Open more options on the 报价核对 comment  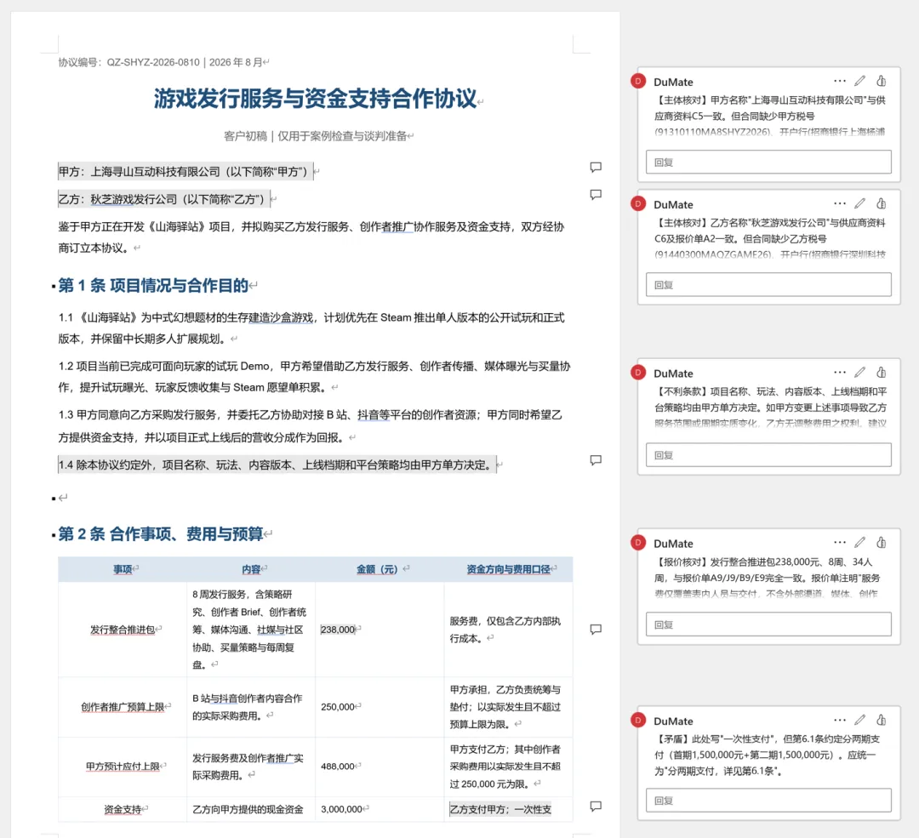tap(839, 543)
